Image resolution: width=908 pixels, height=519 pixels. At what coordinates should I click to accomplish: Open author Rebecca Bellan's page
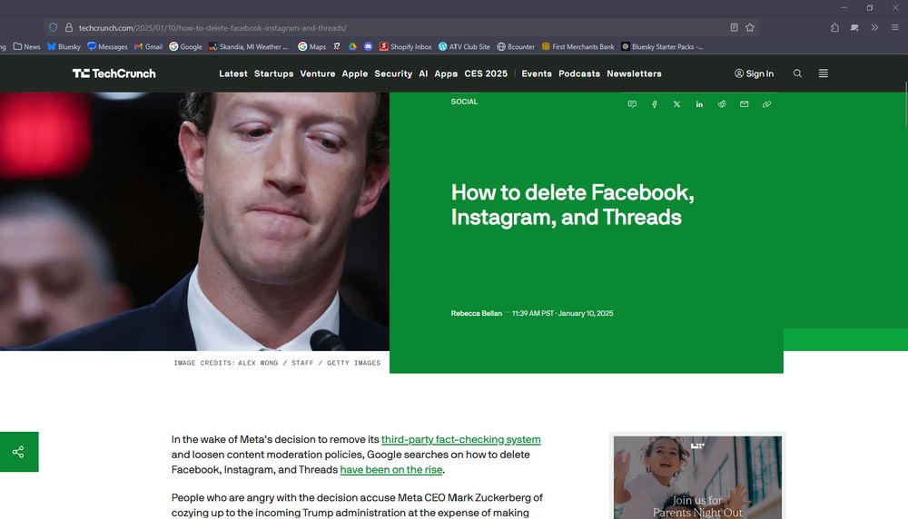click(476, 313)
